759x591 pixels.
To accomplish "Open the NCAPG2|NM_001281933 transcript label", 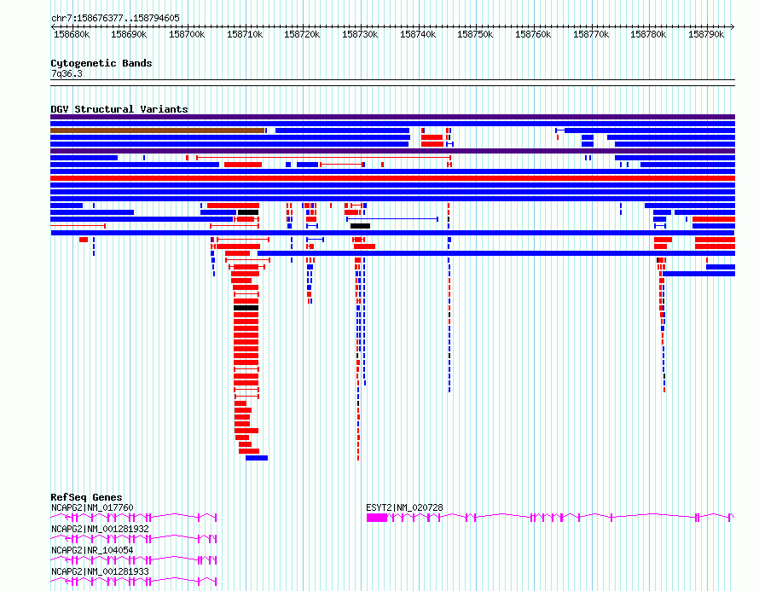I will click(x=100, y=571).
